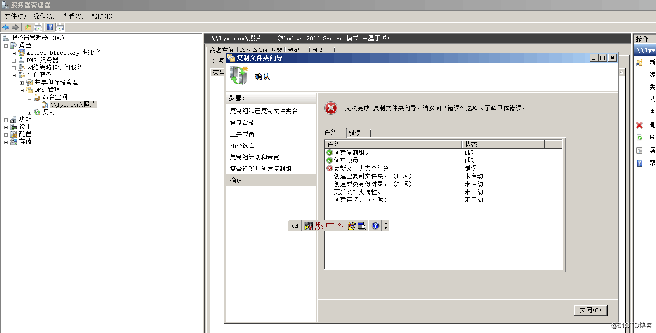Select the \\lyw.com\照片 namespace tree item
Image resolution: width=656 pixels, height=333 pixels.
click(x=73, y=105)
